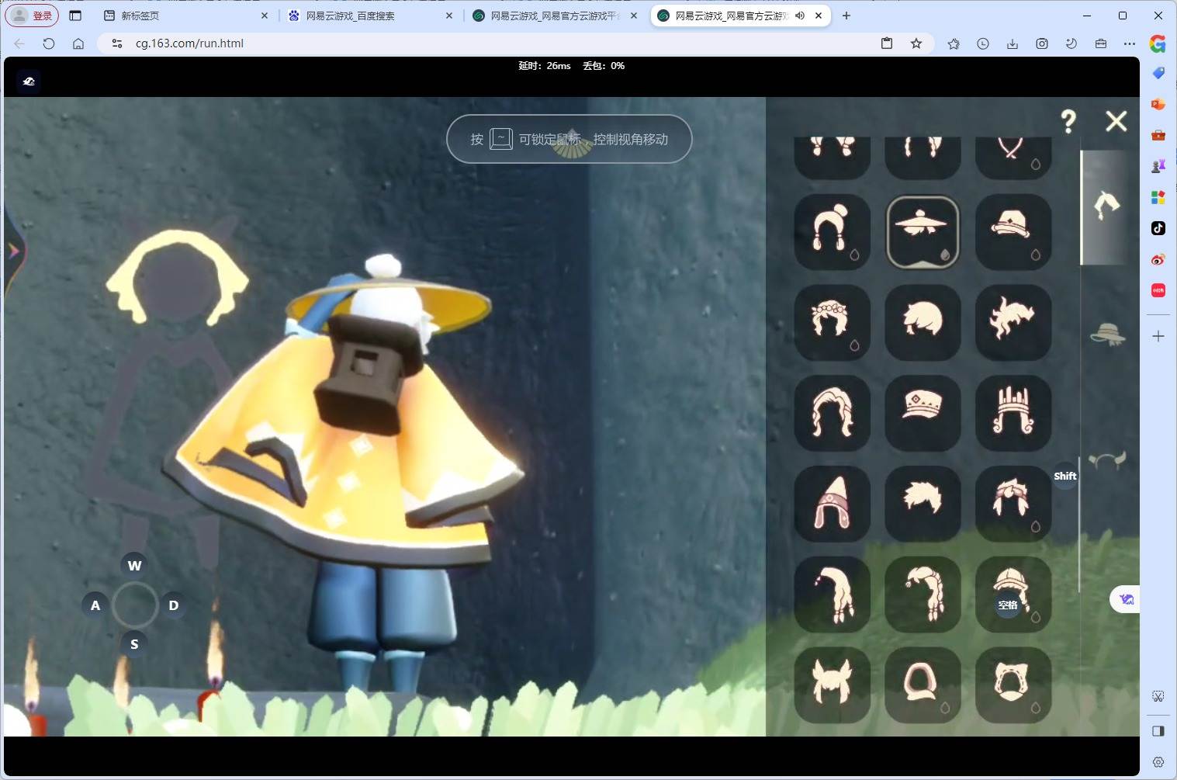The height and width of the screenshot is (780, 1177).
Task: Open Weibo from the sidebar
Action: click(x=1158, y=259)
